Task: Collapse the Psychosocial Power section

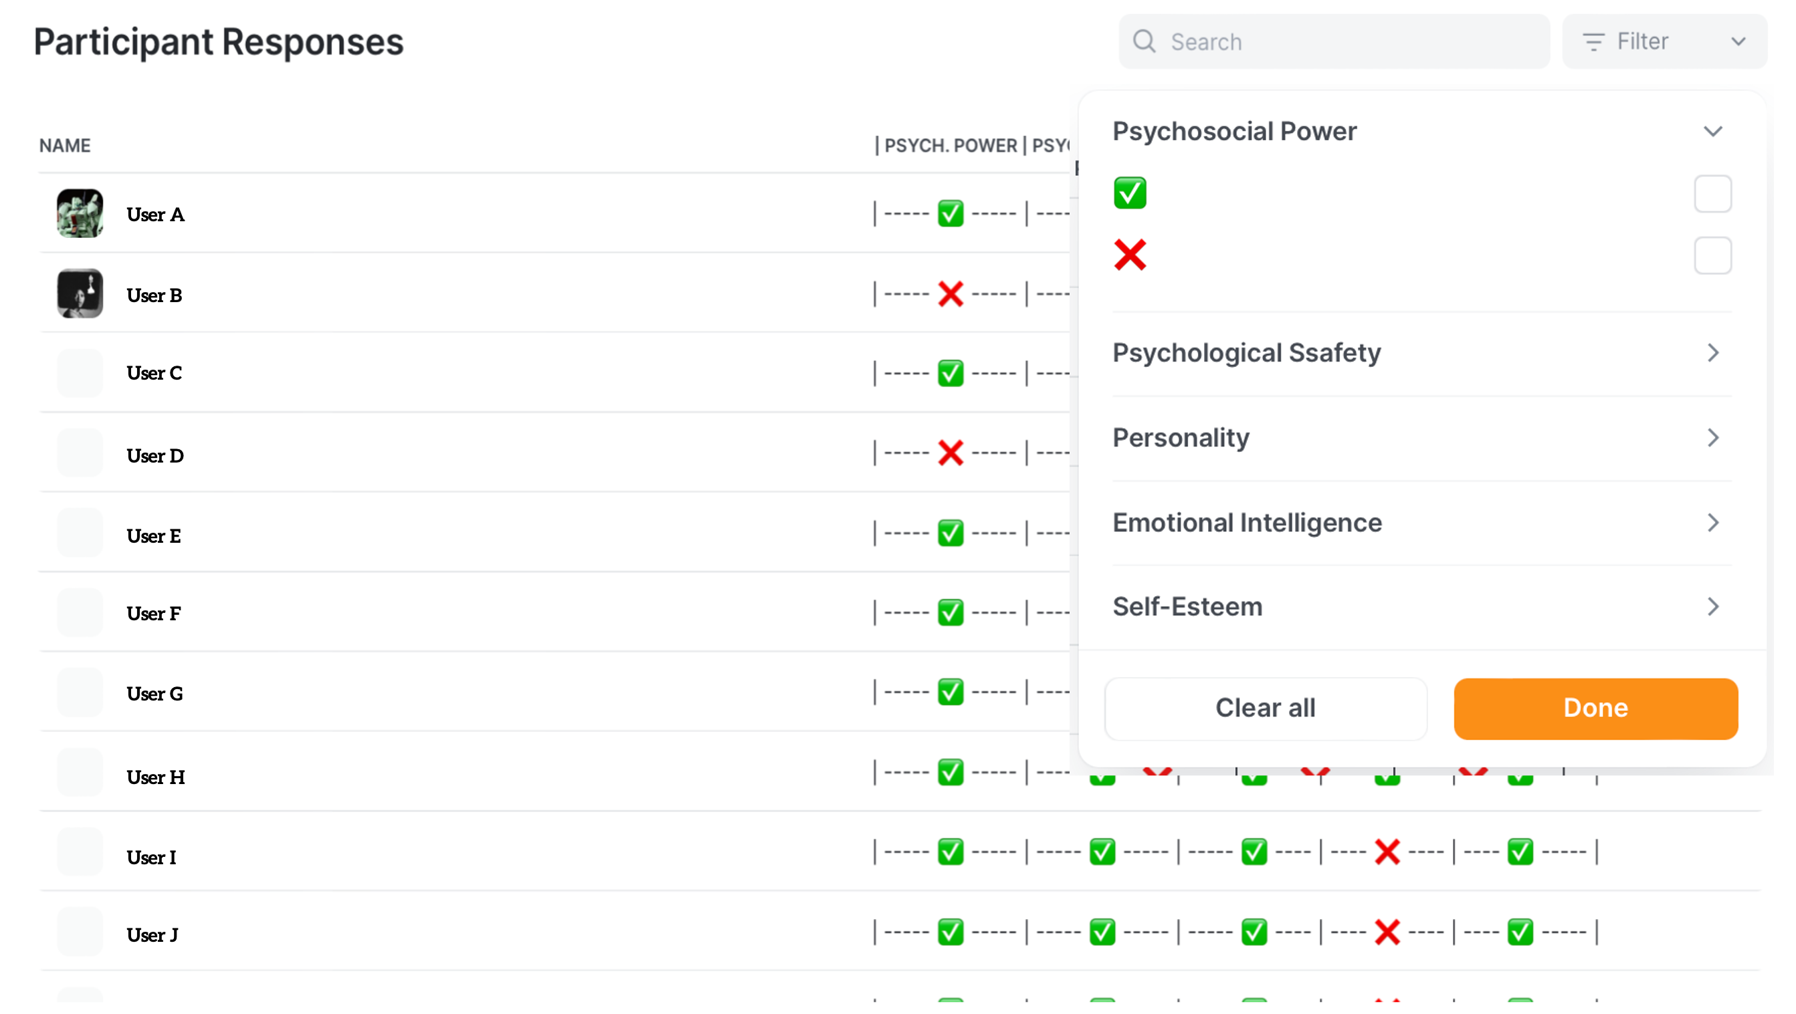Action: 1712,132
